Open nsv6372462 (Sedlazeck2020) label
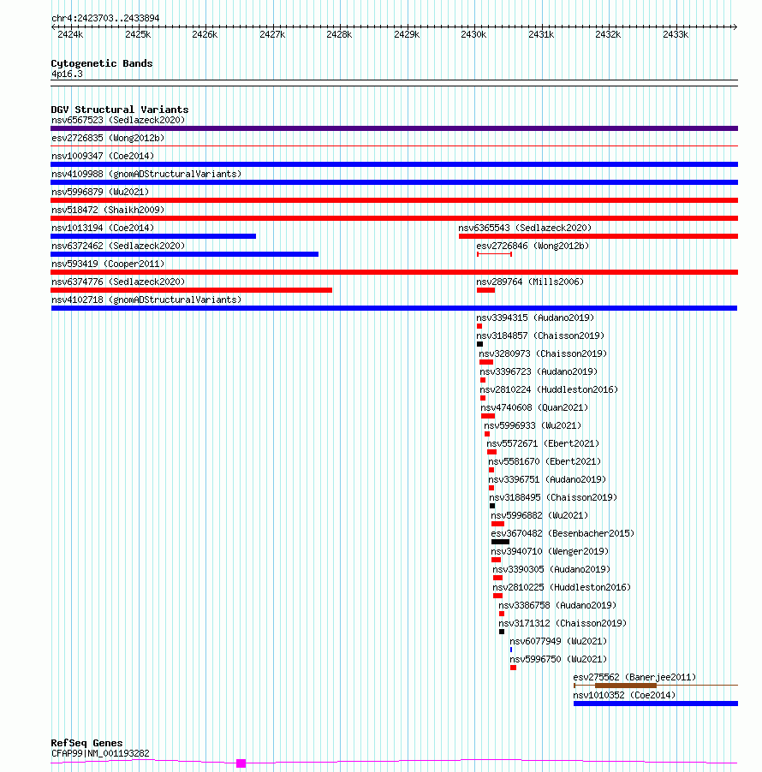 pos(118,246)
